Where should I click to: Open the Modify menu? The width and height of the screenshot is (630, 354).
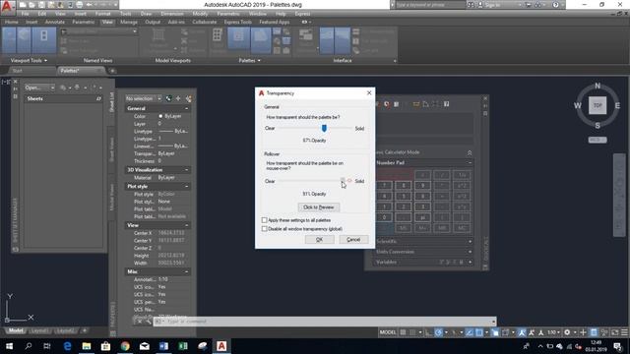[200, 14]
